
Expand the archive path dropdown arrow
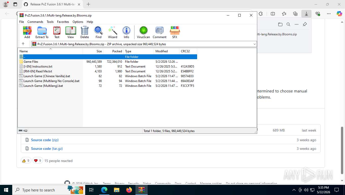click(x=254, y=44)
